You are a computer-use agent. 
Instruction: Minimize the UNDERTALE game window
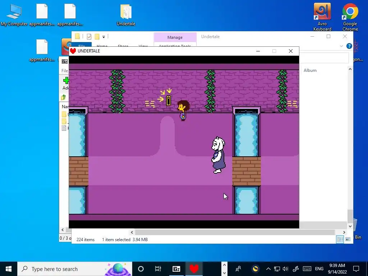point(258,51)
